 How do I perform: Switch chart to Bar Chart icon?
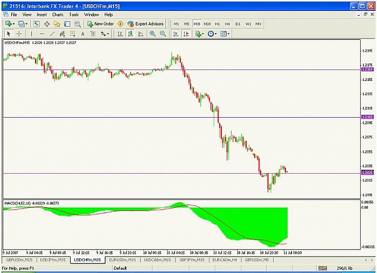(120, 34)
